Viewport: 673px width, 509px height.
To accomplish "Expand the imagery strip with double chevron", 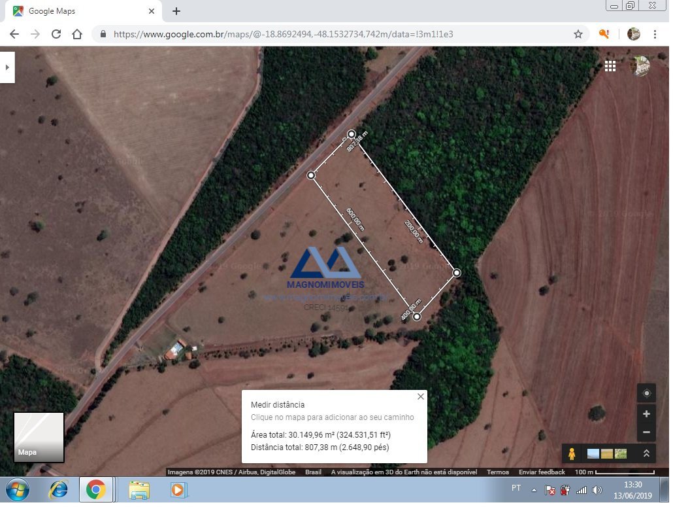I will click(x=646, y=453).
